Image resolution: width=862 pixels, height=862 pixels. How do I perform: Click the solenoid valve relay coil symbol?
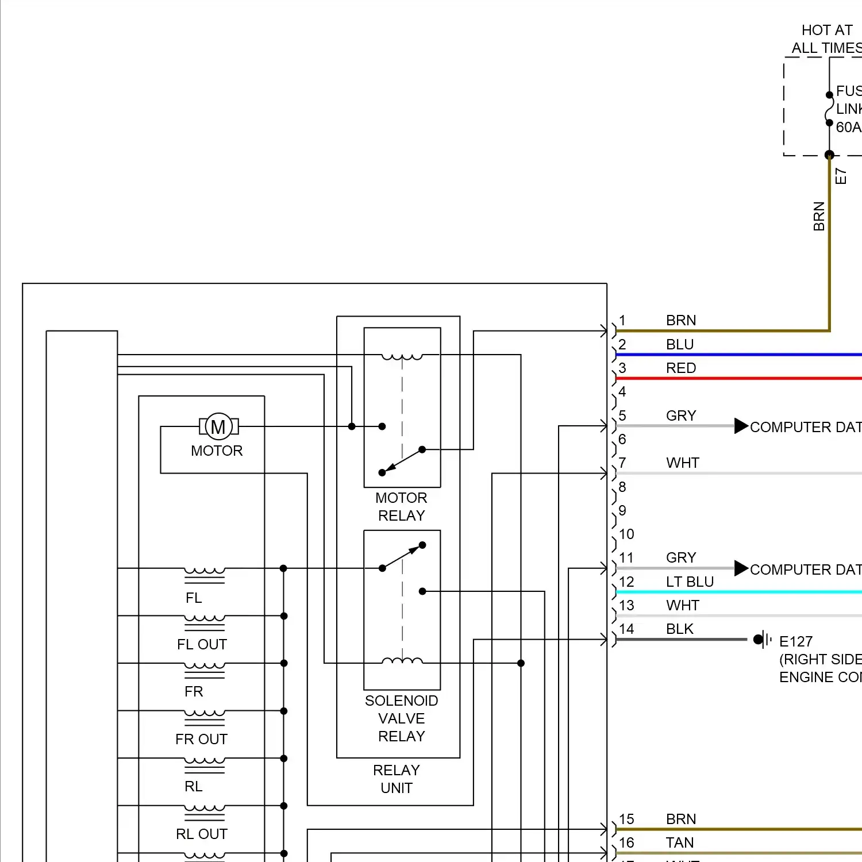pos(402,661)
